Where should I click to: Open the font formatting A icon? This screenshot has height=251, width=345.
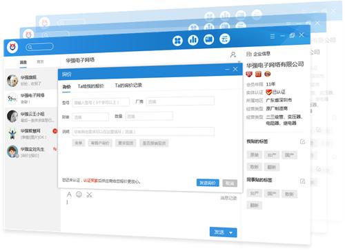(x=69, y=194)
